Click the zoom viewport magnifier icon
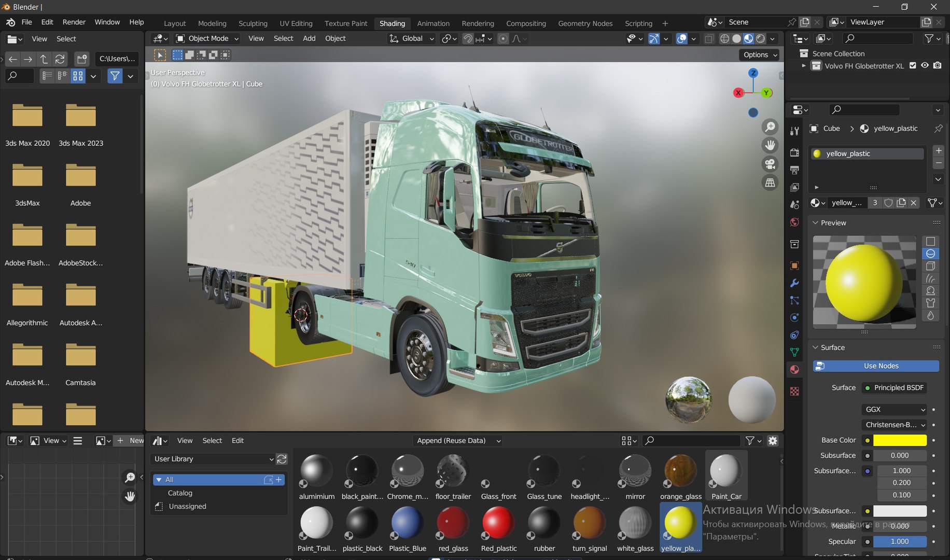The image size is (950, 560). coord(770,127)
